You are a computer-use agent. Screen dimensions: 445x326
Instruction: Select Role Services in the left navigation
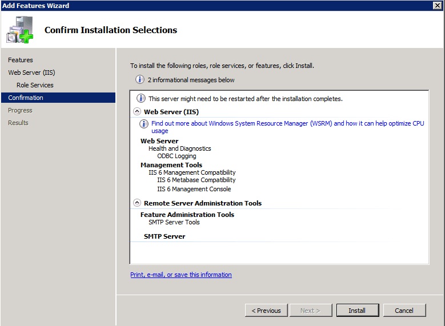tap(35, 85)
